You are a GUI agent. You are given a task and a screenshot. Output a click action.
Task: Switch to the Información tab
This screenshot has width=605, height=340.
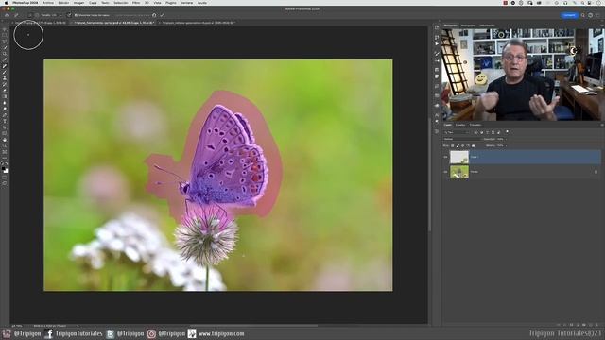pos(488,25)
